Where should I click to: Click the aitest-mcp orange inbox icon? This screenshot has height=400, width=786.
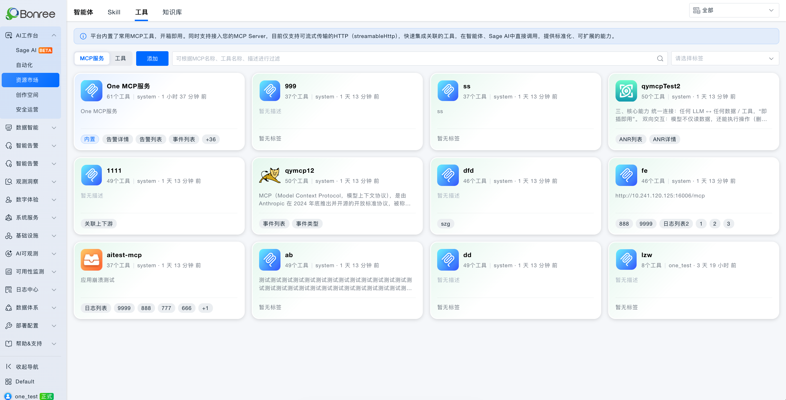point(91,260)
